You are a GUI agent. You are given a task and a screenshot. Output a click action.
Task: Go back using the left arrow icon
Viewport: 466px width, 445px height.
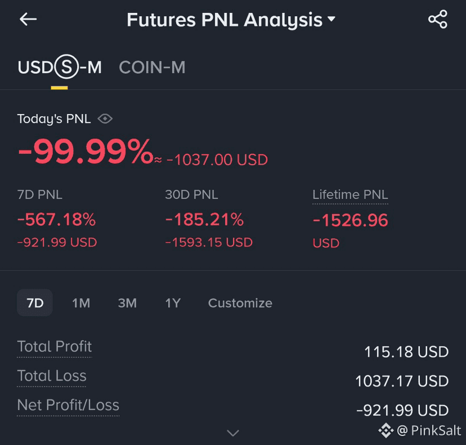[28, 20]
